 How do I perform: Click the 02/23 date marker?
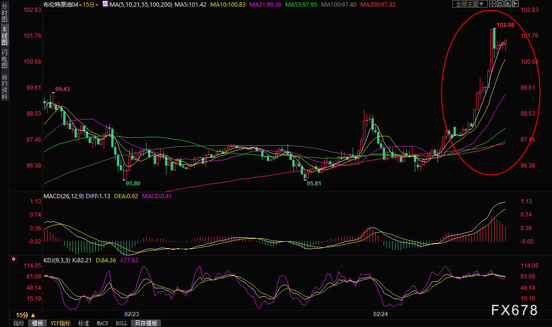click(x=132, y=314)
